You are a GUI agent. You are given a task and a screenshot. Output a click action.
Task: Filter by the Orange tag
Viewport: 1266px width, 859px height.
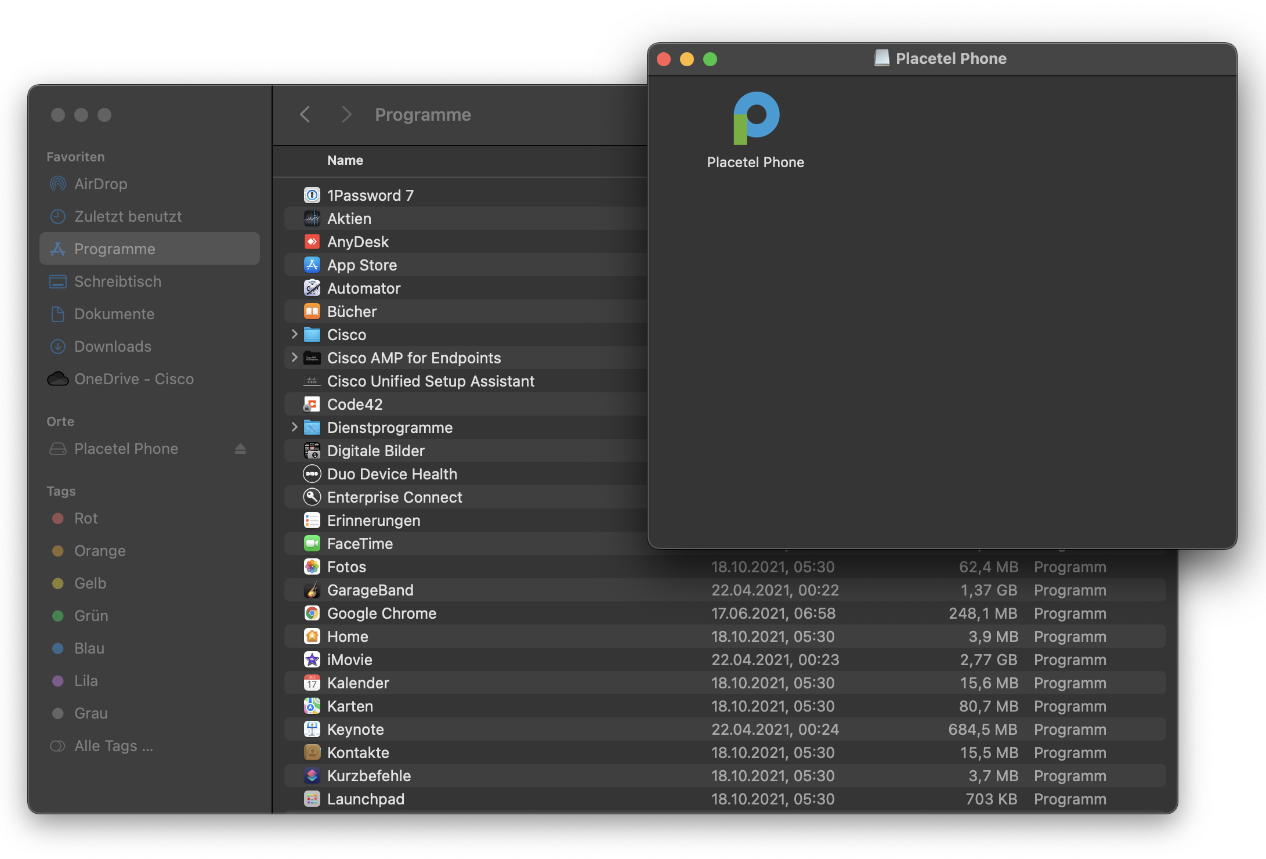pyautogui.click(x=150, y=551)
